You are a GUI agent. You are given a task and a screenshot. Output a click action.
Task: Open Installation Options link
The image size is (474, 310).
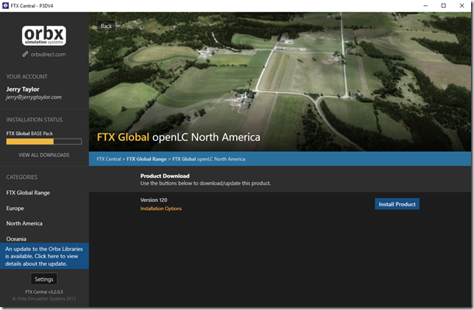coord(160,208)
